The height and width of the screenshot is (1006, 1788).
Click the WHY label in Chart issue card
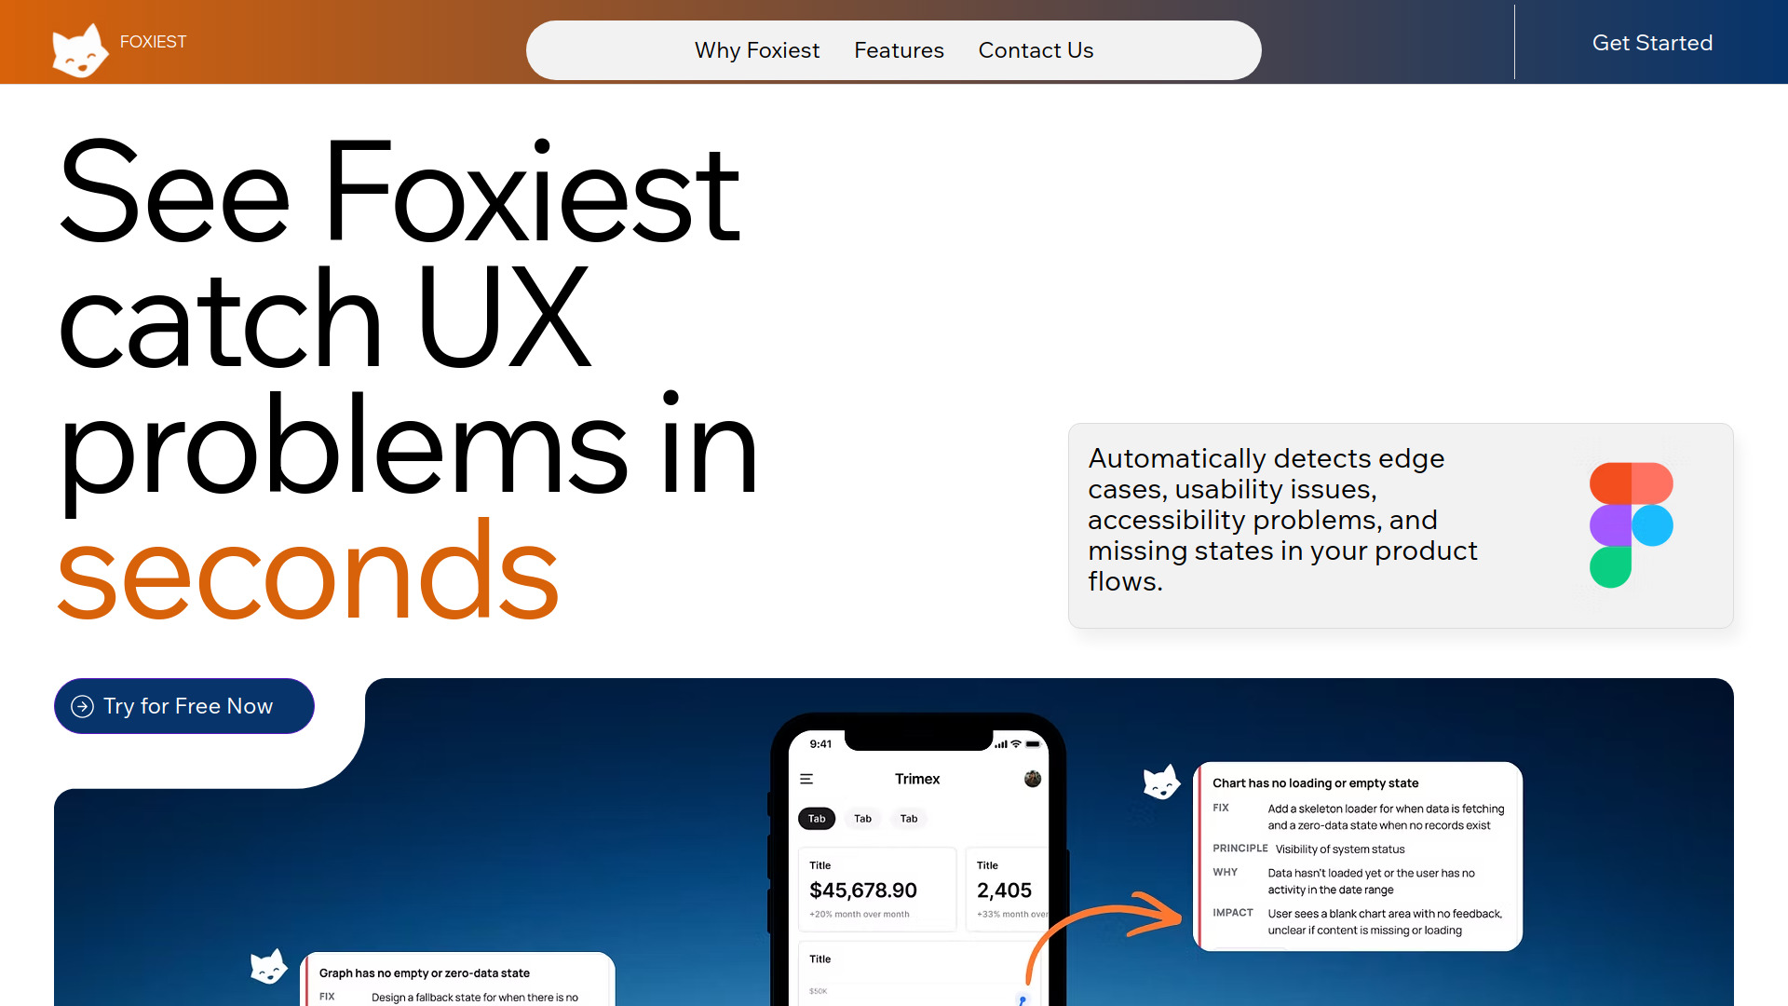[x=1225, y=873]
